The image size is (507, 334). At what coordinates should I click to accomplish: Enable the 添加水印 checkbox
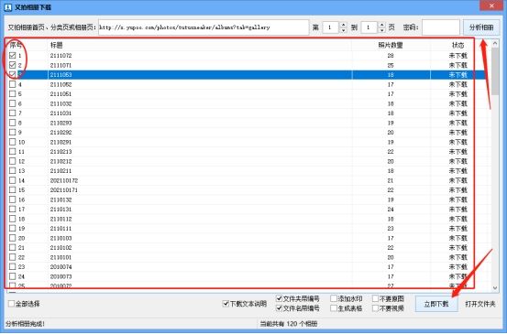tap(334, 298)
